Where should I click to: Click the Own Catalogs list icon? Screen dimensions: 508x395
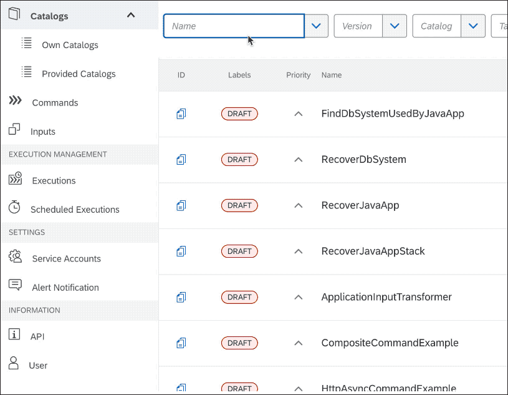coord(27,43)
